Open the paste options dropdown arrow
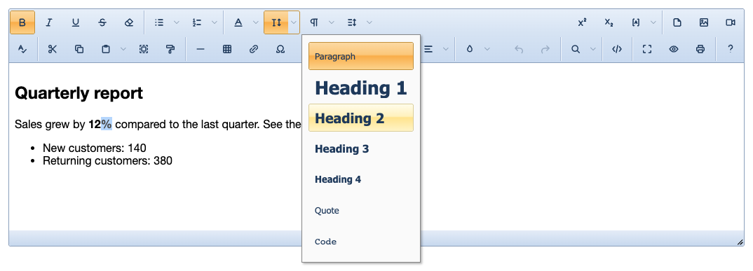 (123, 49)
